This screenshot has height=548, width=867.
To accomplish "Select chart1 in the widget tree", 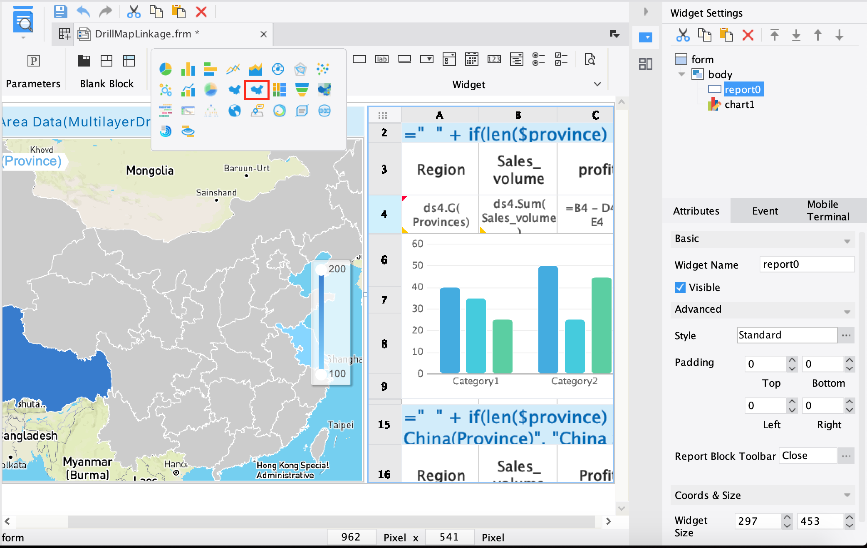I will point(740,105).
